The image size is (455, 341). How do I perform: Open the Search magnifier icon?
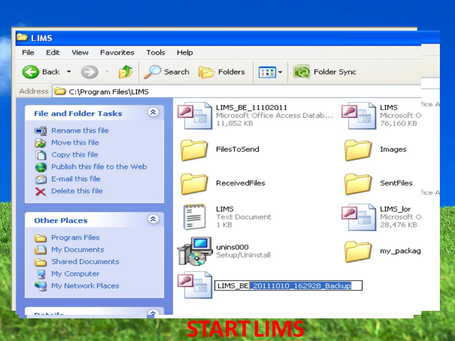152,71
